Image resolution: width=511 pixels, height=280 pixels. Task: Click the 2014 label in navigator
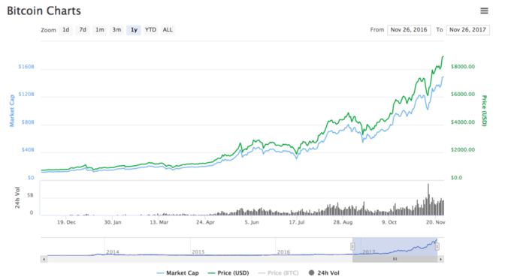point(113,252)
